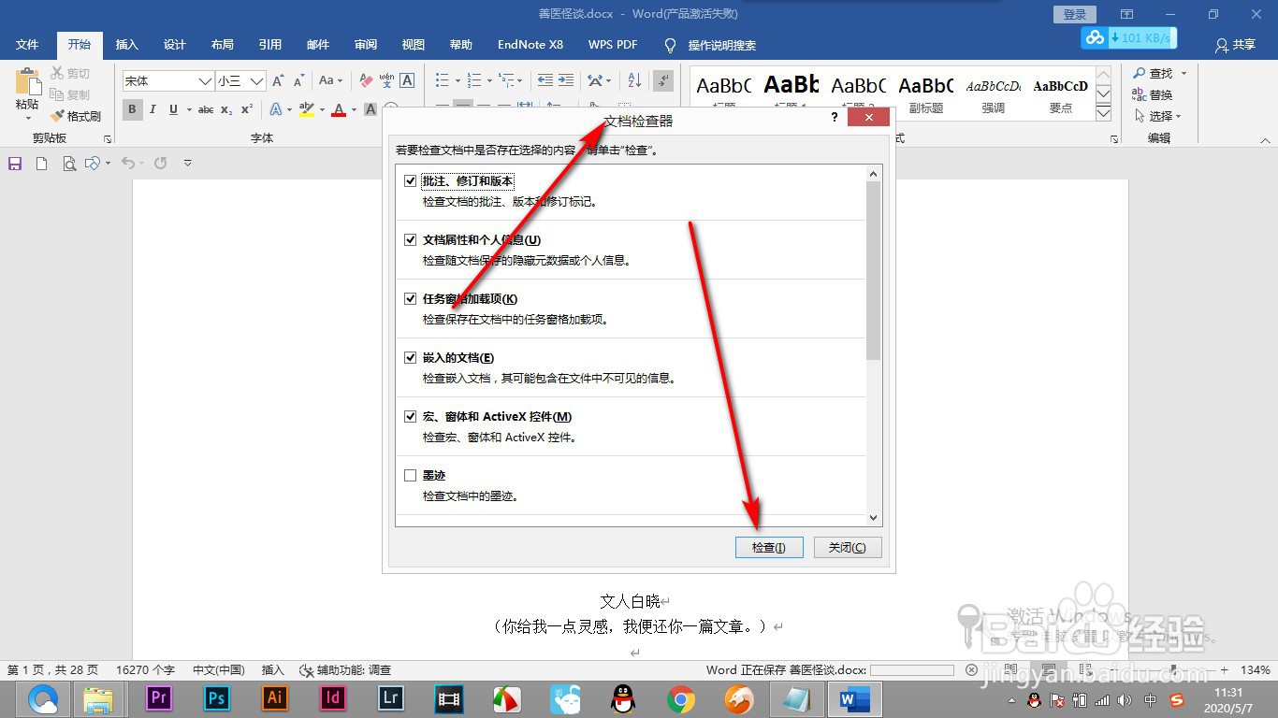Viewport: 1278px width, 718px height.
Task: Switch to the EndNote X8 ribbon tab
Action: (x=530, y=44)
